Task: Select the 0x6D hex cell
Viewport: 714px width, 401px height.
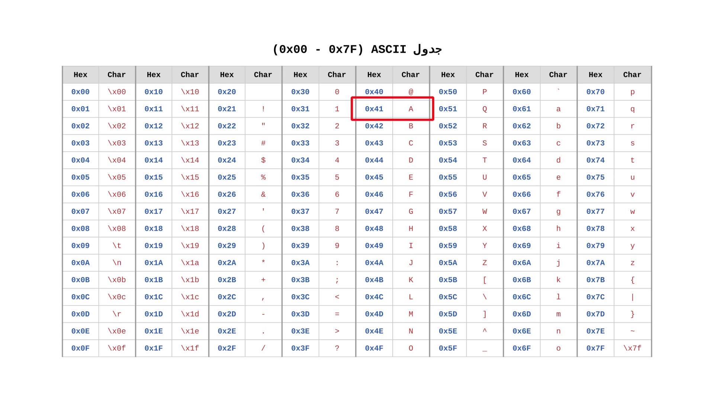Action: pos(521,314)
